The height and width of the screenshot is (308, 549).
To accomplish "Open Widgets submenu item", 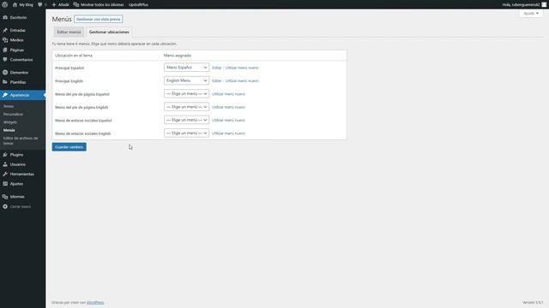I will (x=10, y=122).
